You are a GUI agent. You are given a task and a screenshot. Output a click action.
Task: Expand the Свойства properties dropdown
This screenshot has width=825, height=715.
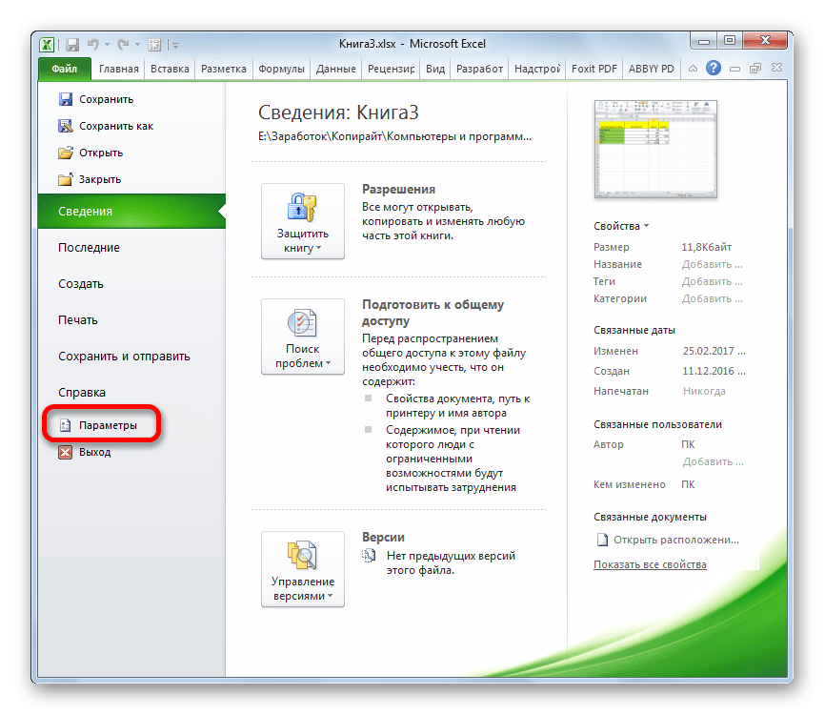[x=621, y=226]
